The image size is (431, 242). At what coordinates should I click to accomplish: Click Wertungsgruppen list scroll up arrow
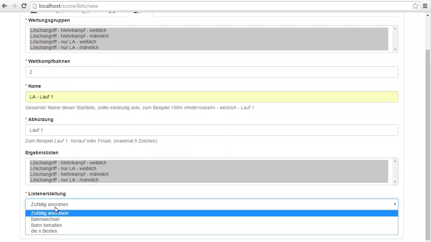pyautogui.click(x=395, y=29)
